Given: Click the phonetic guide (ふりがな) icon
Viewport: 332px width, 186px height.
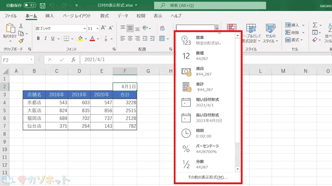Looking at the screenshot, I should 106,38.
